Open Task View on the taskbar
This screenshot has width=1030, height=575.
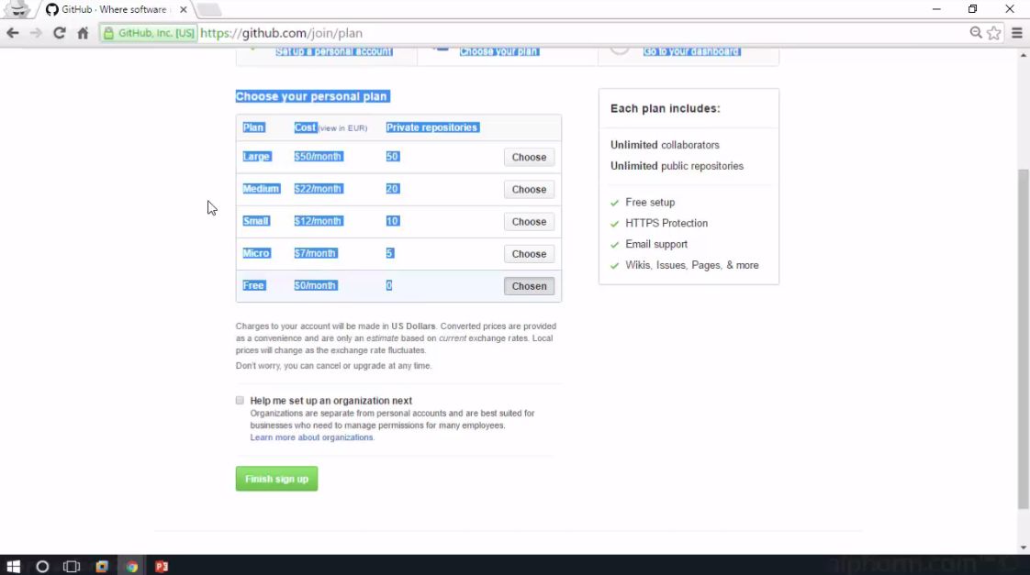pos(71,566)
